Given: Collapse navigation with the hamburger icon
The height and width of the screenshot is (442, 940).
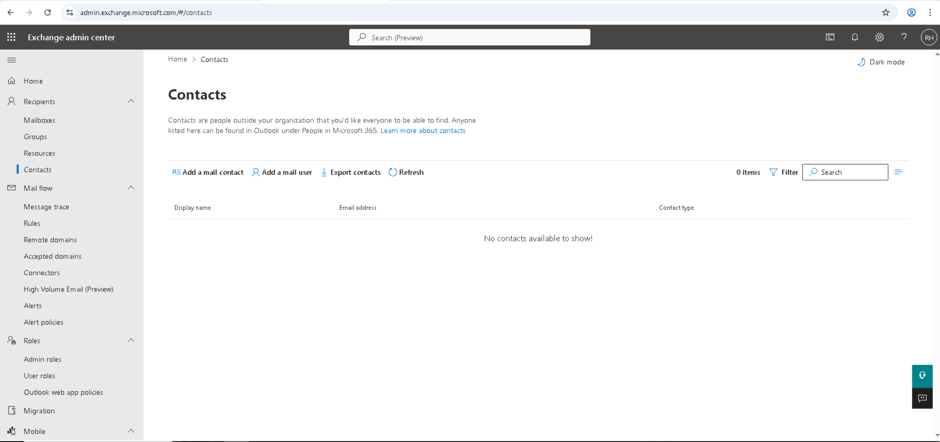Looking at the screenshot, I should (11, 60).
